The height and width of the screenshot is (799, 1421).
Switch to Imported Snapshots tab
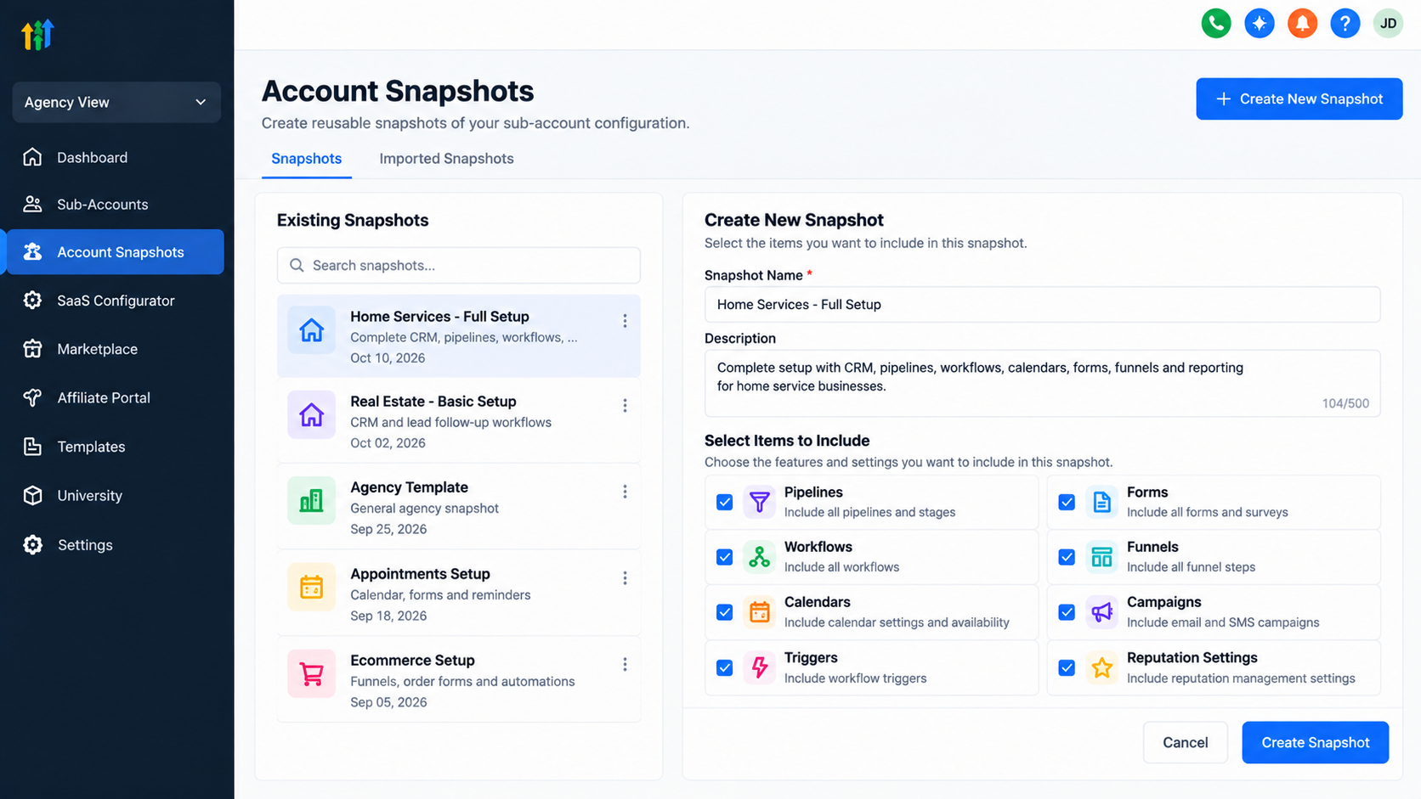(x=446, y=159)
